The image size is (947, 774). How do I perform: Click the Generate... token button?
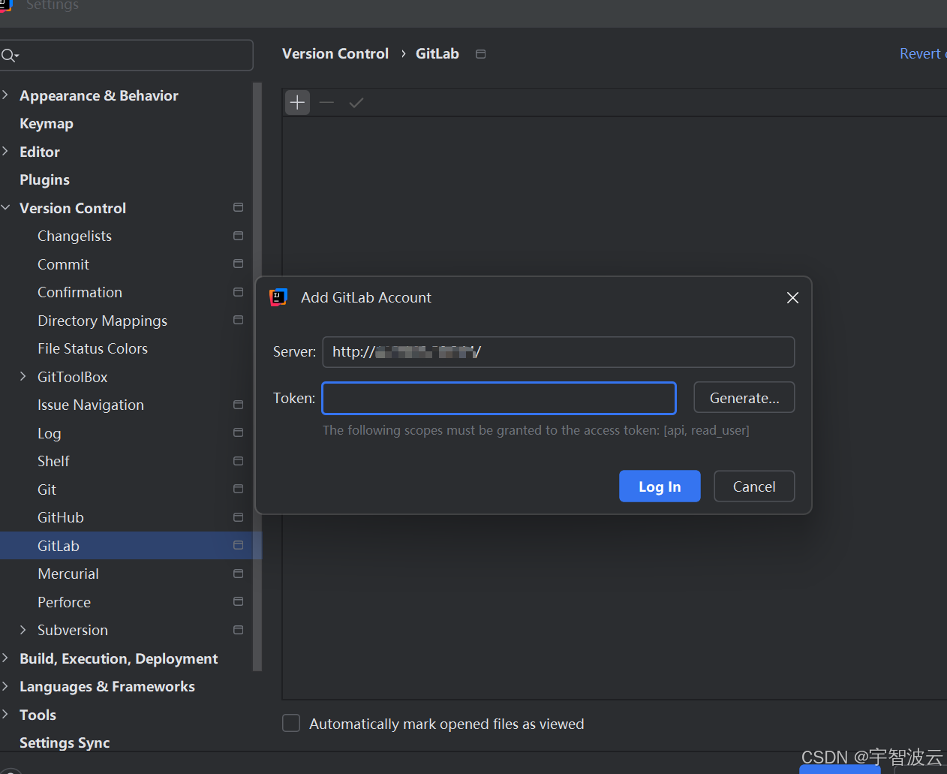[x=744, y=398]
